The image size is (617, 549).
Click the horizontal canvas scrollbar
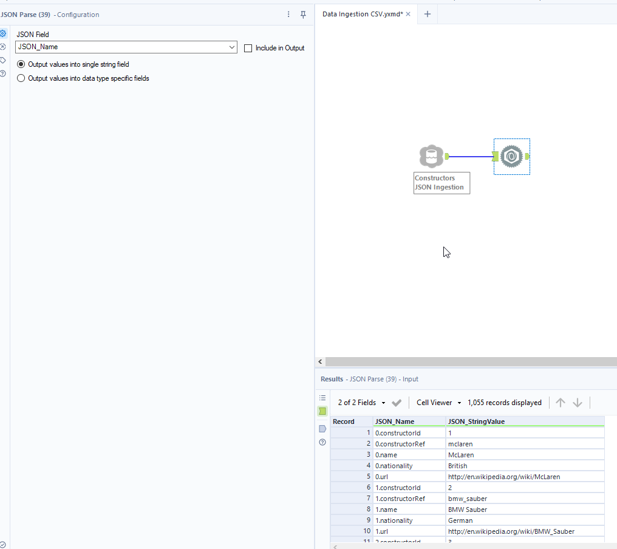click(468, 361)
